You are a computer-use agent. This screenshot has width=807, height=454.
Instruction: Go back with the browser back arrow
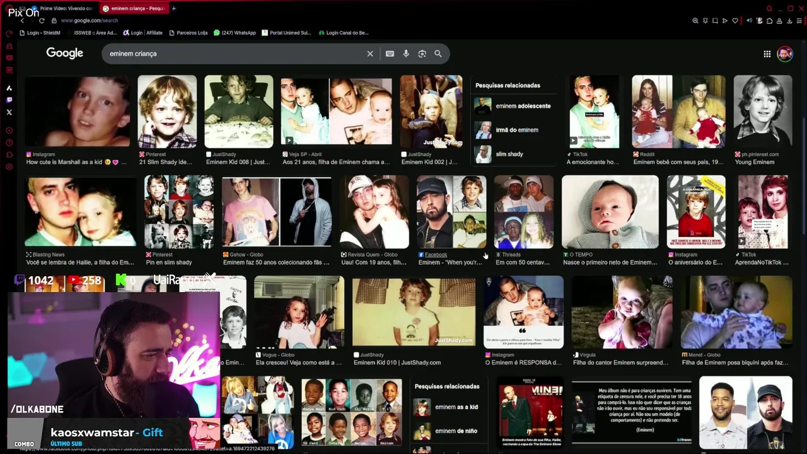coord(22,21)
